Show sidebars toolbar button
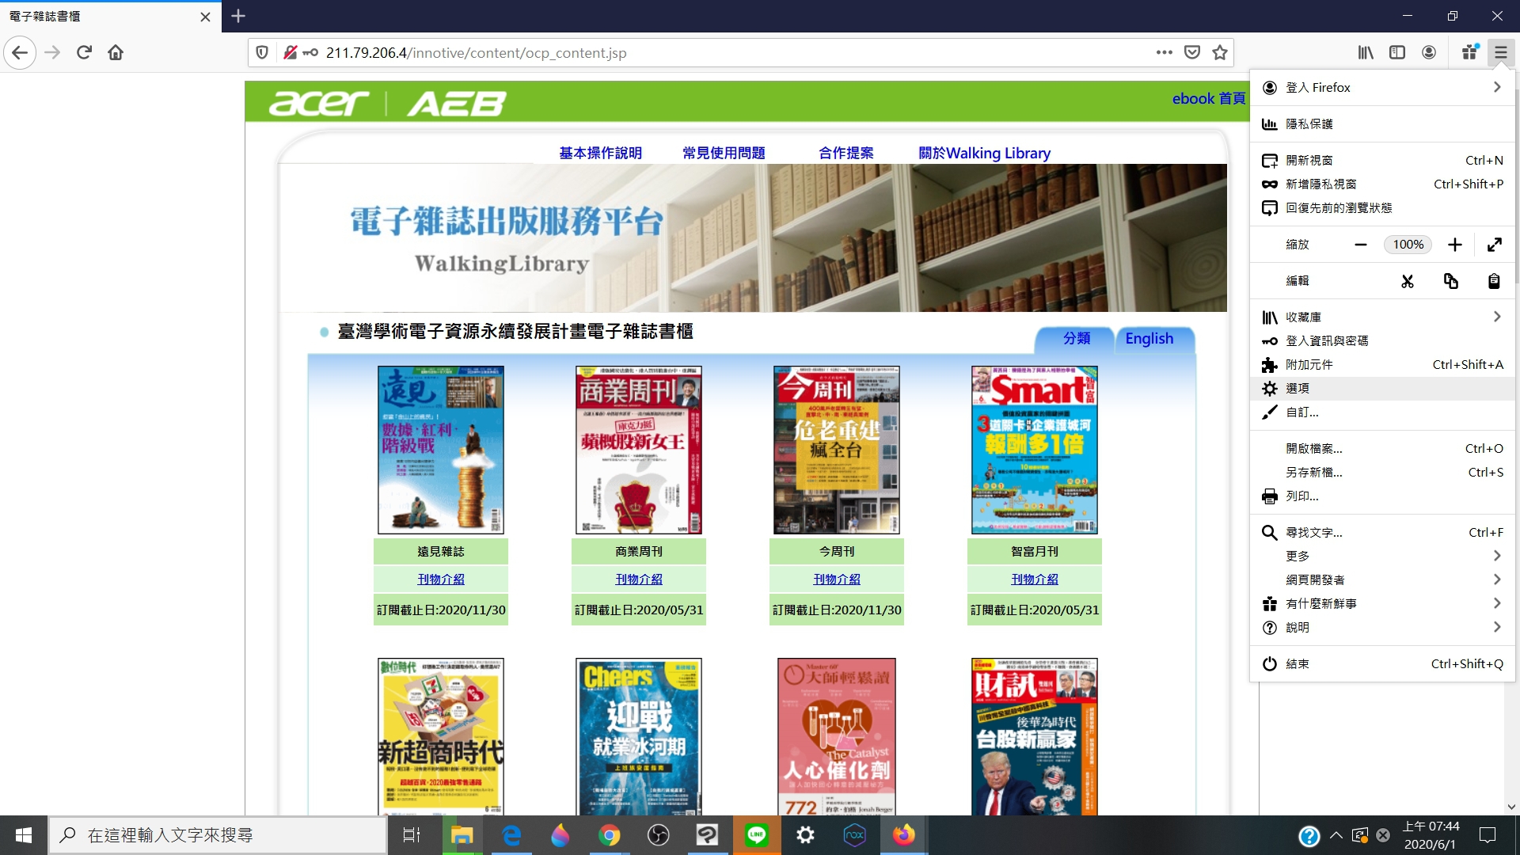 1397,53
